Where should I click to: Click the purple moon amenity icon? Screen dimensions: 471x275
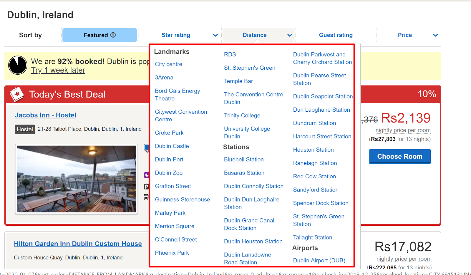[147, 175]
